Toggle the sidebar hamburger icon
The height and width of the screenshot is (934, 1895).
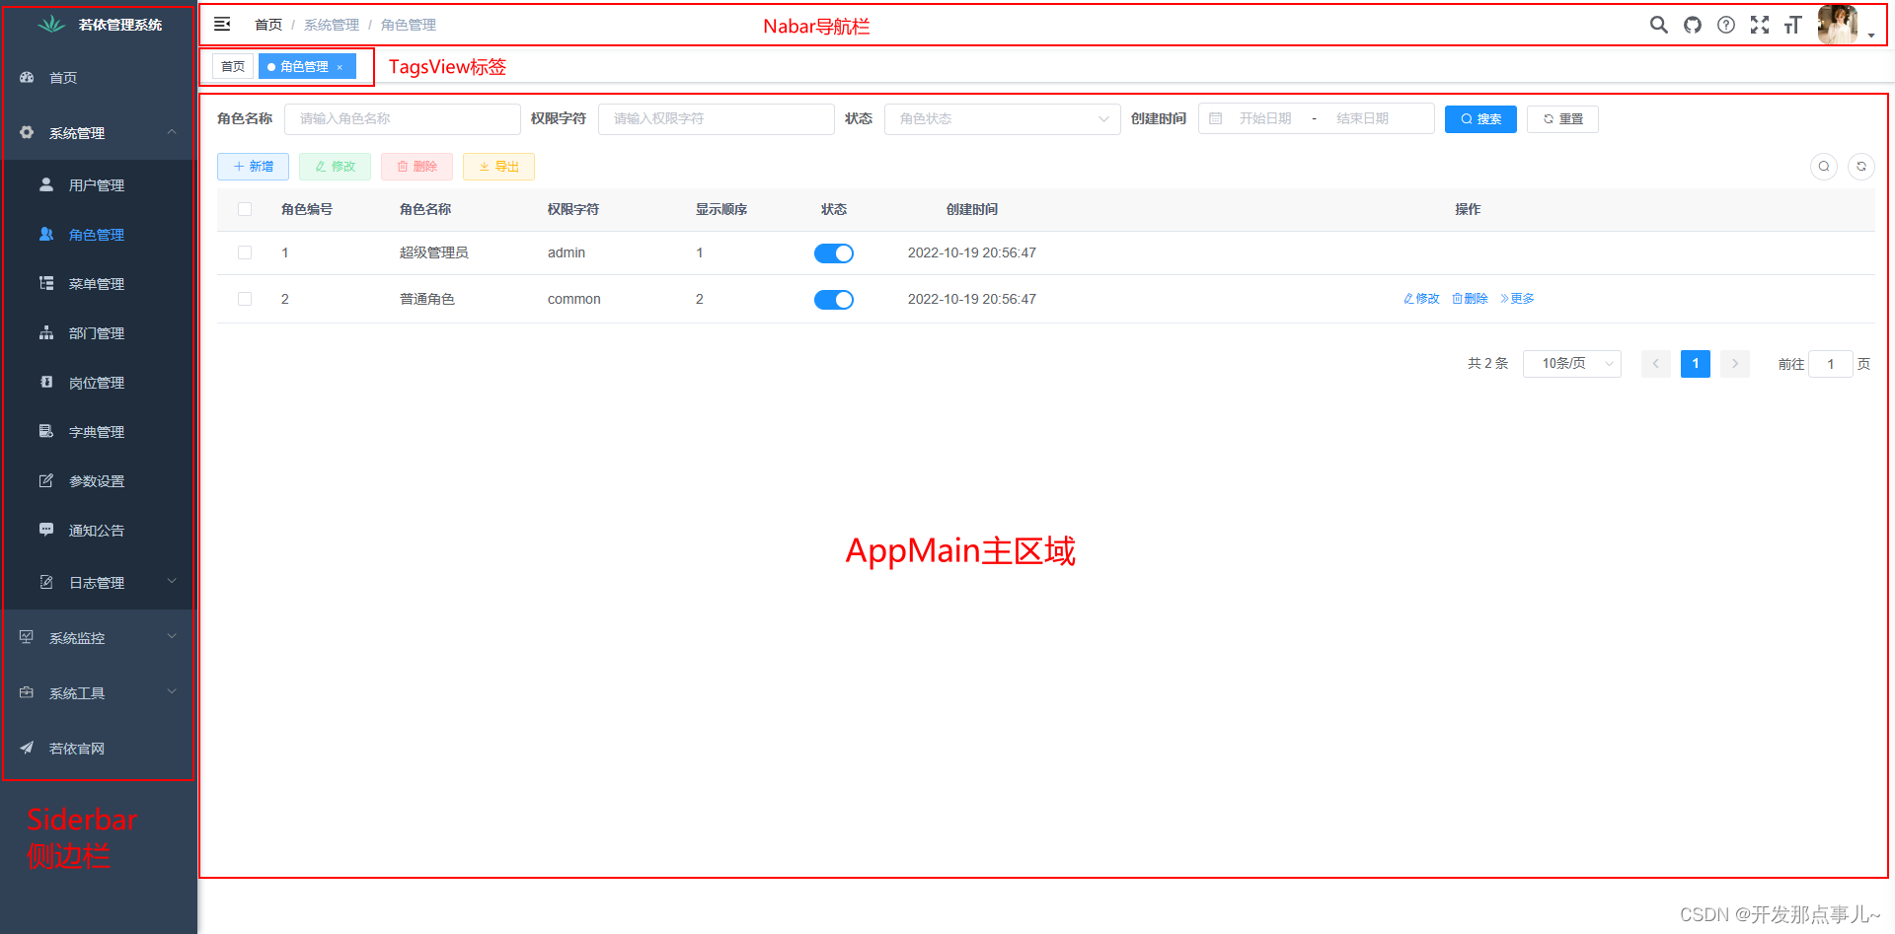tap(222, 24)
